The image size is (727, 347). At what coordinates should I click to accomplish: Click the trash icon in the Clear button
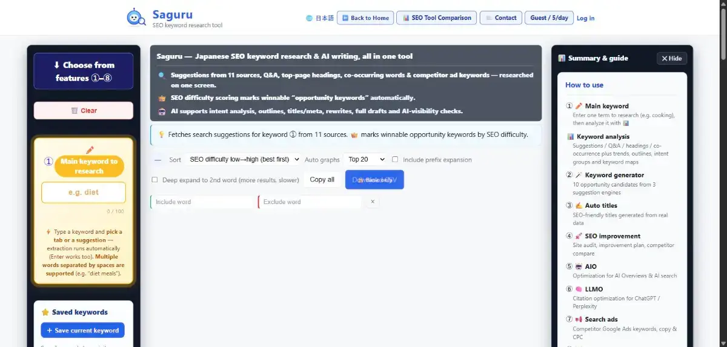[75, 111]
